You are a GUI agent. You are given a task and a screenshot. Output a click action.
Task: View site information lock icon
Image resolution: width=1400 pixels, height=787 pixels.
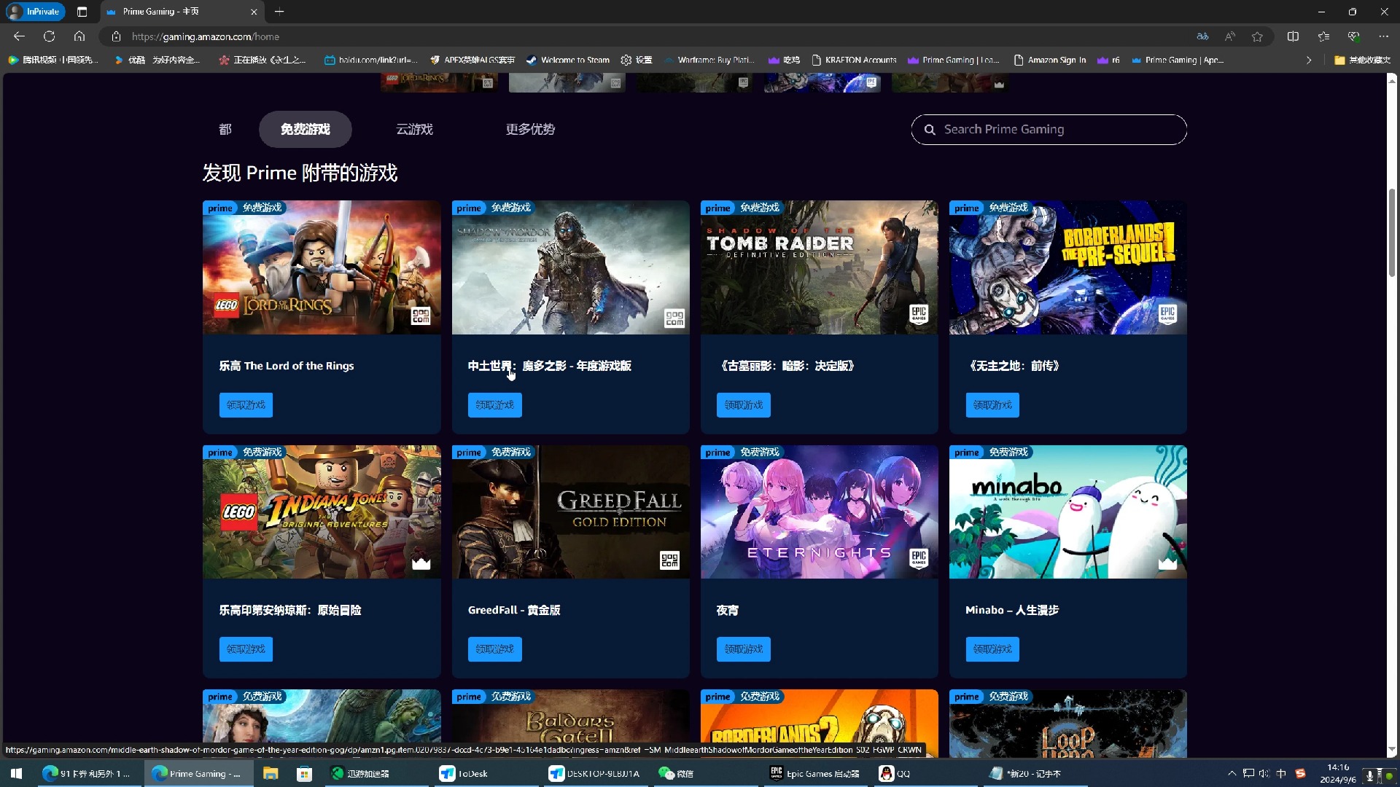coord(116,36)
